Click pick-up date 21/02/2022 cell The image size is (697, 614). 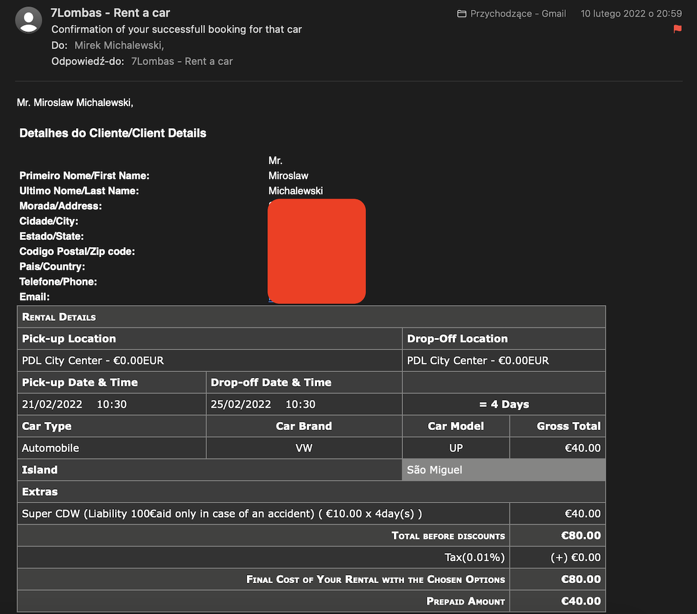tap(112, 404)
